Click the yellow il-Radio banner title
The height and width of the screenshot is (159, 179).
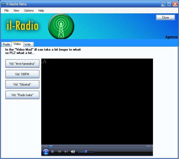coord(22,25)
